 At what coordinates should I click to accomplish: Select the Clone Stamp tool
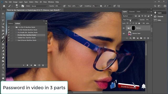click(x=3, y=44)
